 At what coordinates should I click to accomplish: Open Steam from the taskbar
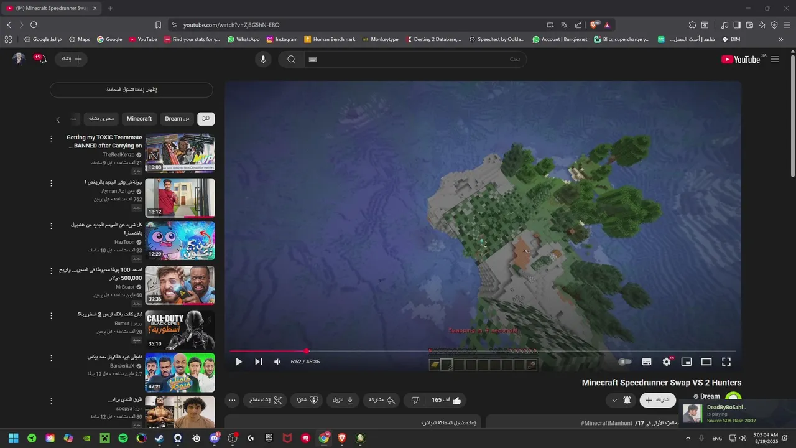159,438
